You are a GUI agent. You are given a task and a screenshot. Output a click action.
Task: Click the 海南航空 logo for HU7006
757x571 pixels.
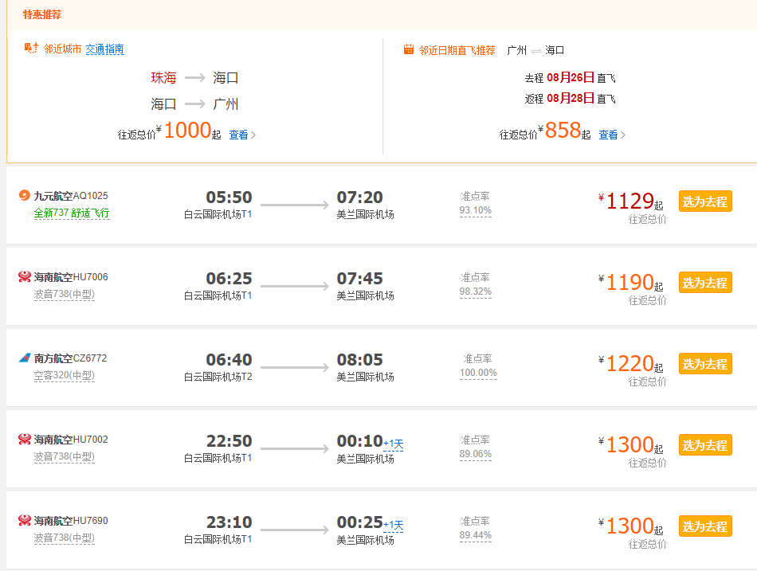point(24,276)
